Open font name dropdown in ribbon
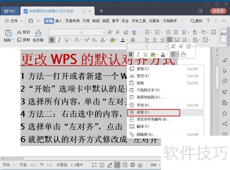 point(81,32)
